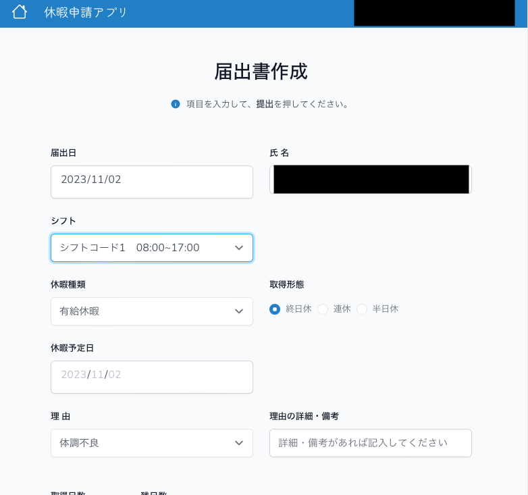Select the month segment in 休暇予定日
This screenshot has height=495, width=528.
point(97,375)
